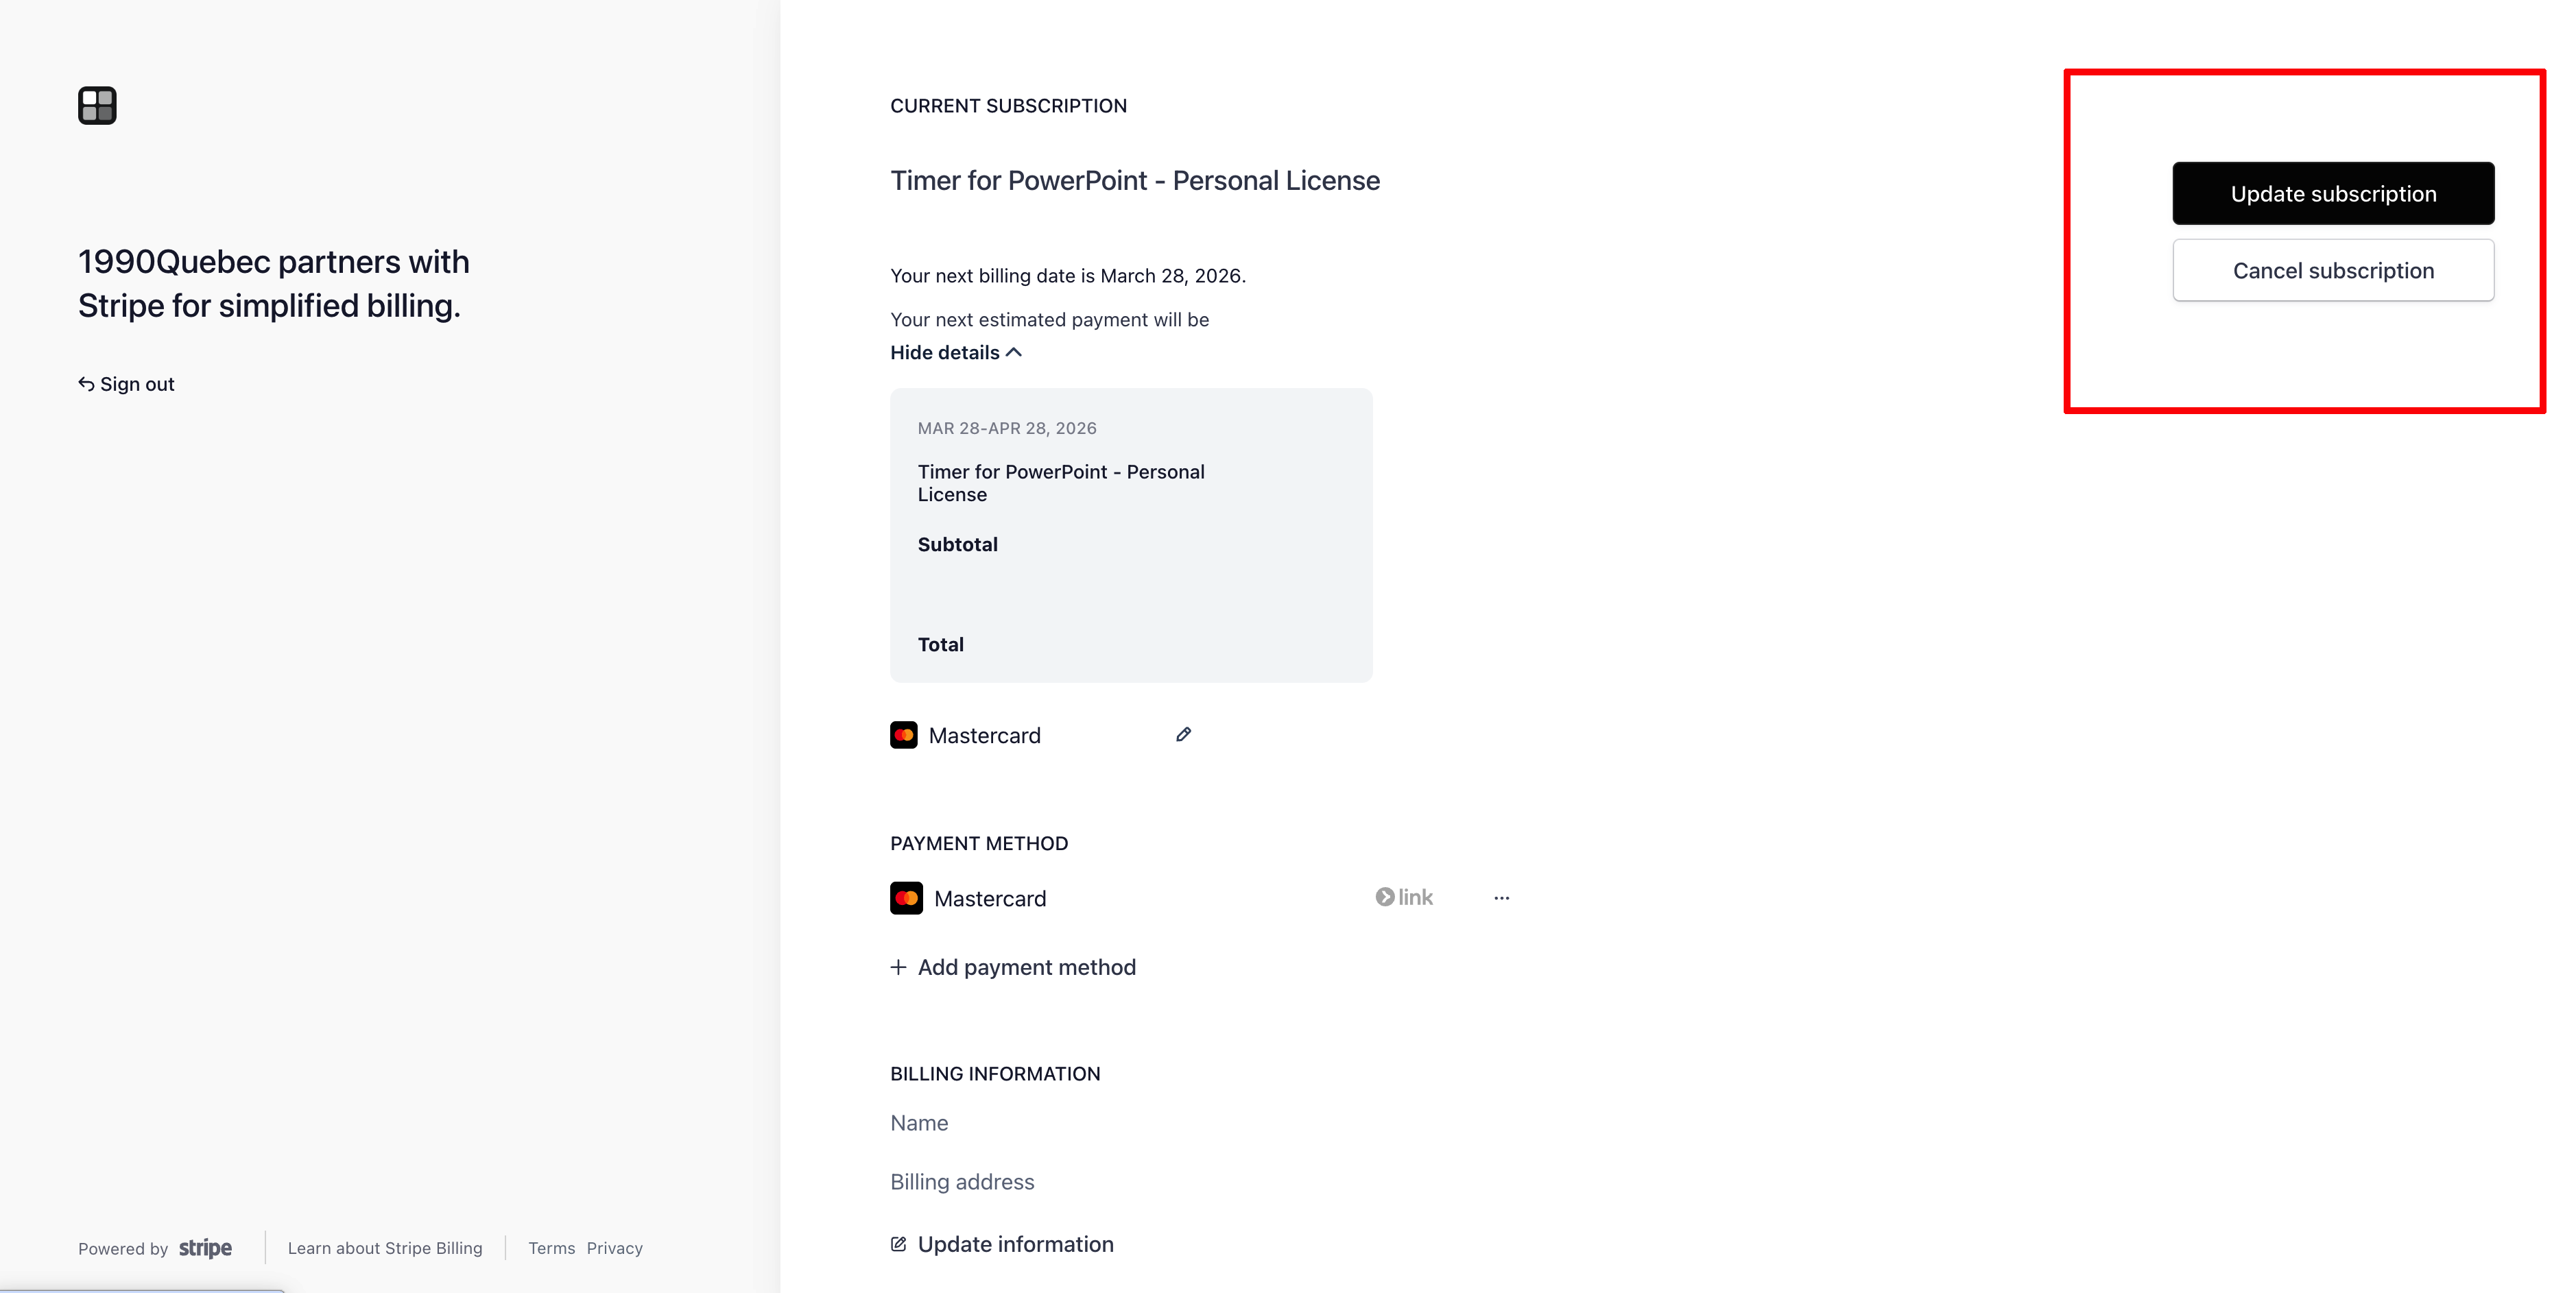Click the sign out arrow icon
This screenshot has width=2576, height=1293.
click(x=86, y=383)
